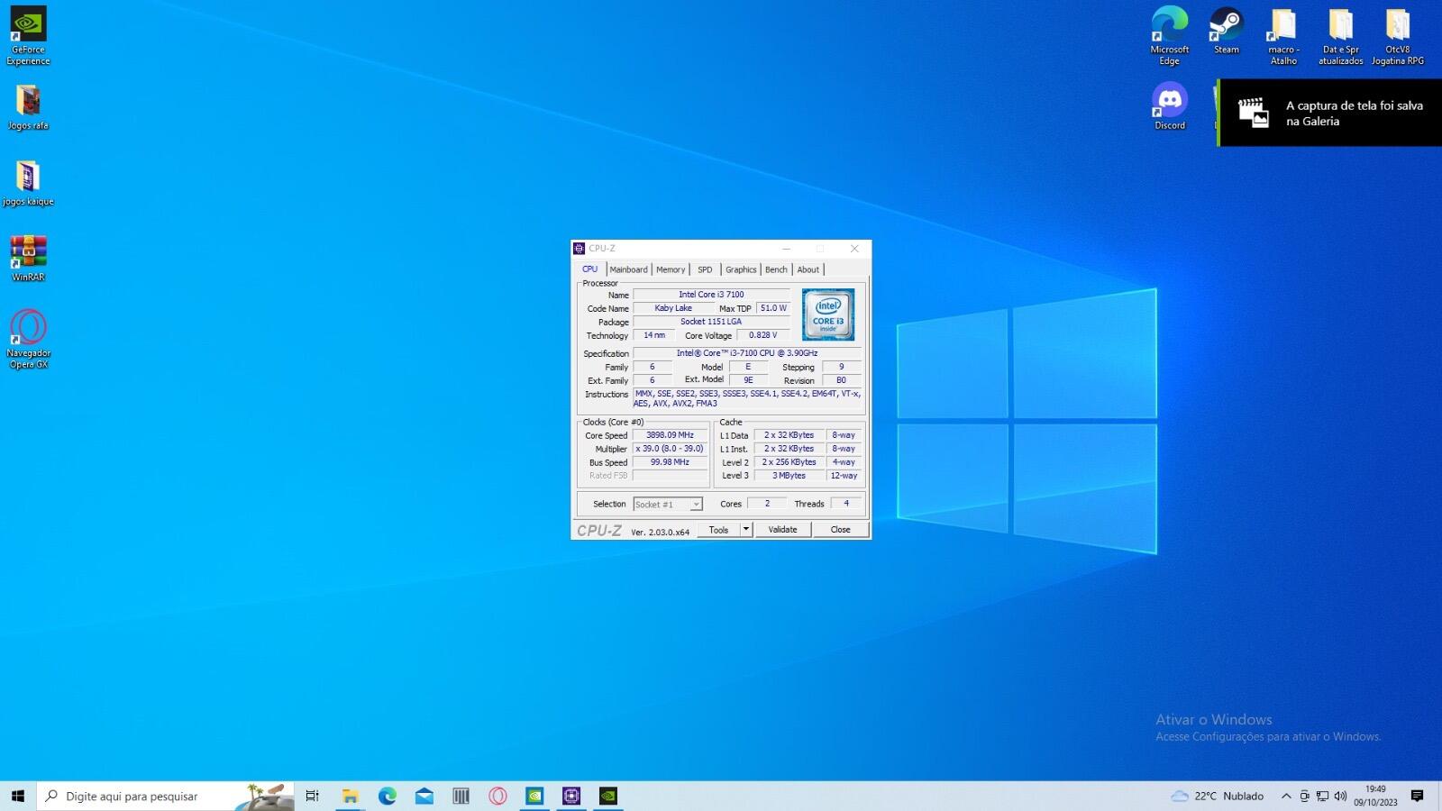Click the Core Voltage value 0.828 V
Screen dimensions: 1442x811
(762, 335)
